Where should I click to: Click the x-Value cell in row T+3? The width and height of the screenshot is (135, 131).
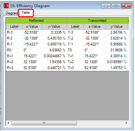[95, 68]
